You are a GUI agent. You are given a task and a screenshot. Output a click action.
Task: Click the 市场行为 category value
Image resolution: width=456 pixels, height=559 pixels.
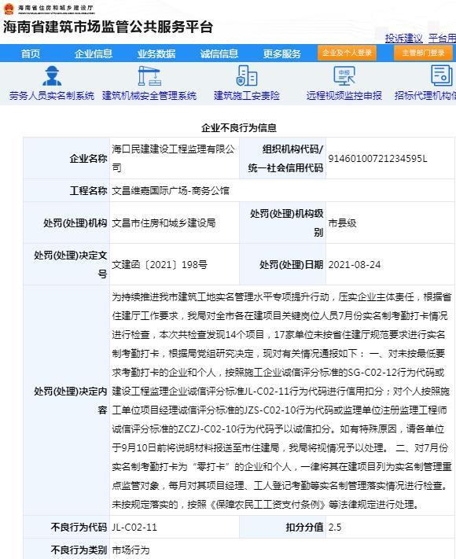coord(131,550)
